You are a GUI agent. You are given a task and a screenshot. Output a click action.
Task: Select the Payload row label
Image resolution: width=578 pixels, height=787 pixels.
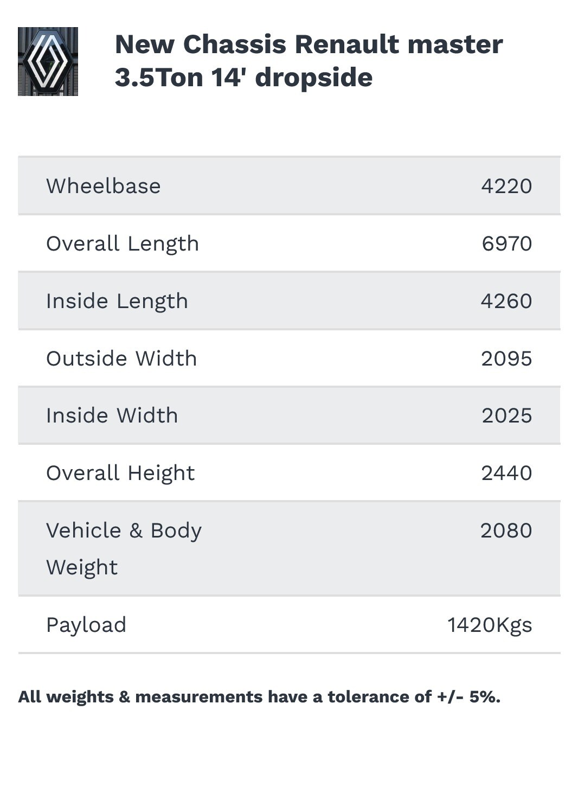point(86,625)
